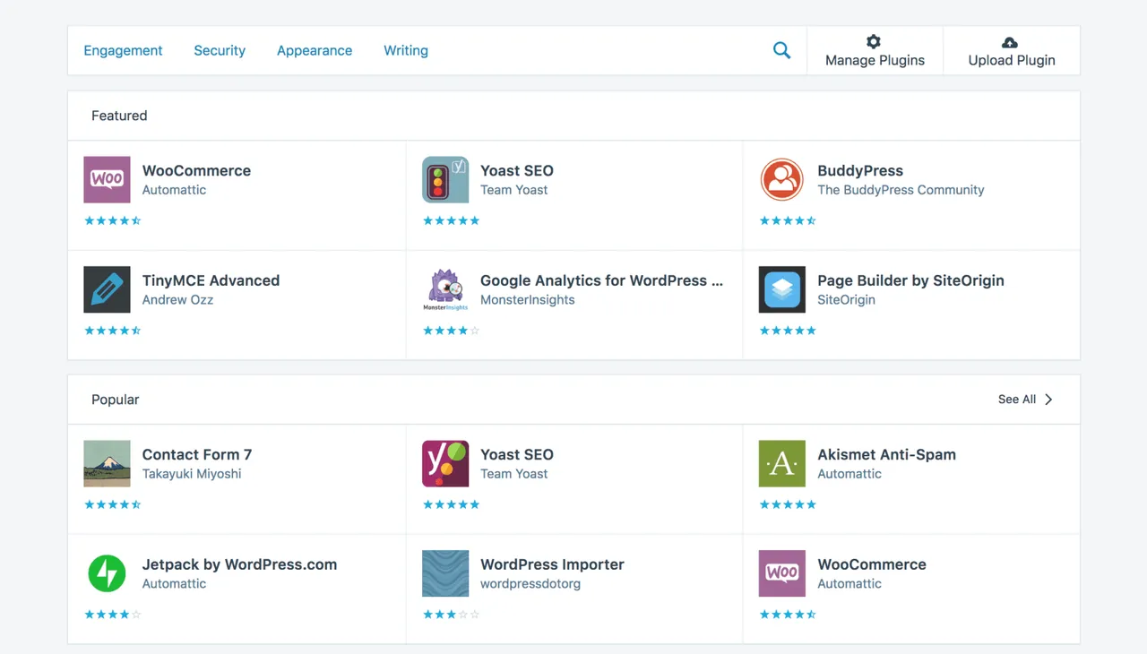Open the Featured WooCommerce title link
Image resolution: width=1147 pixels, height=654 pixels.
(x=196, y=170)
